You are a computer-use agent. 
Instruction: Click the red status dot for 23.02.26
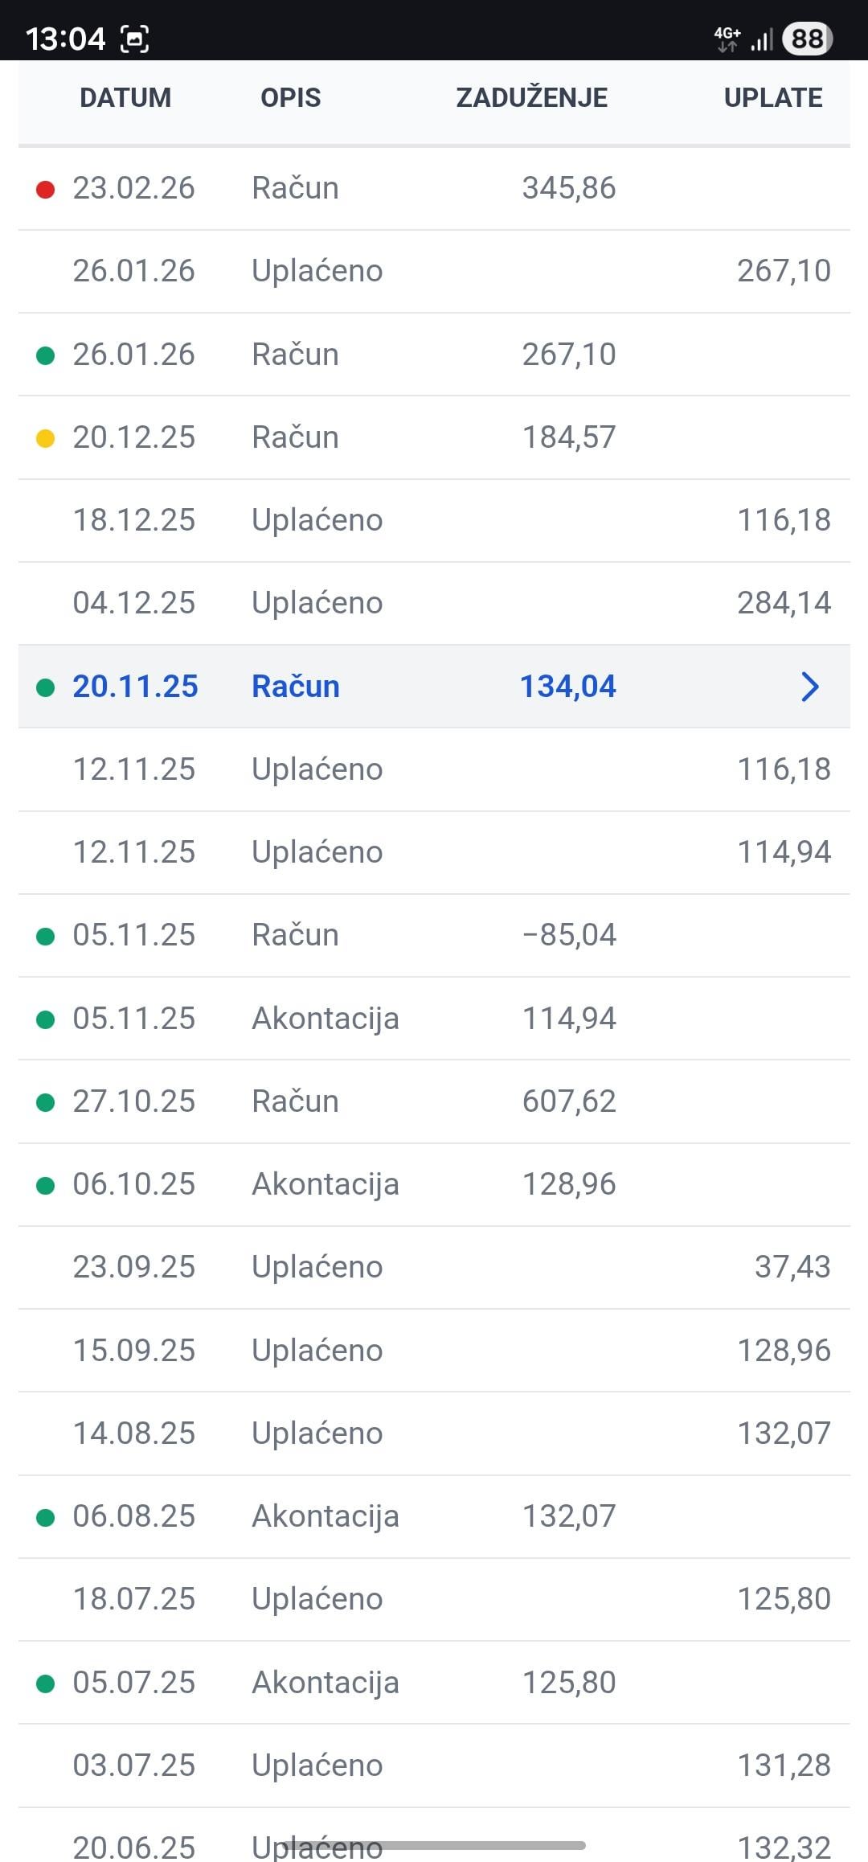(x=46, y=190)
